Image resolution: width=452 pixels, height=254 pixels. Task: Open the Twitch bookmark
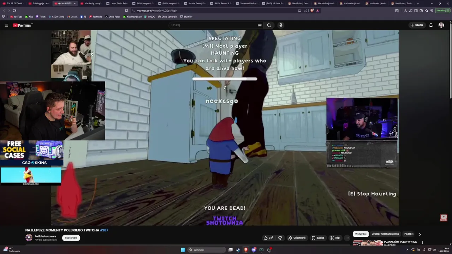click(41, 17)
